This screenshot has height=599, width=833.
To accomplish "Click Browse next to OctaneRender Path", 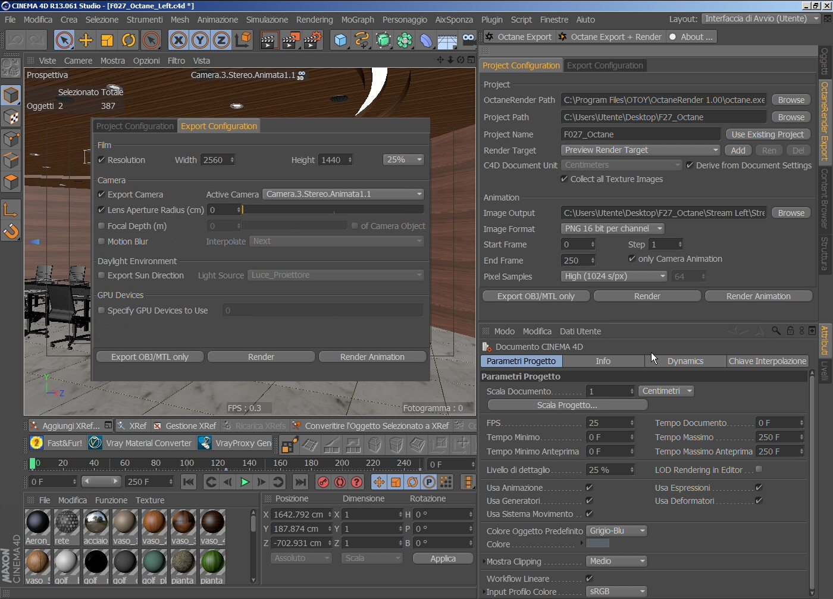I will 791,100.
